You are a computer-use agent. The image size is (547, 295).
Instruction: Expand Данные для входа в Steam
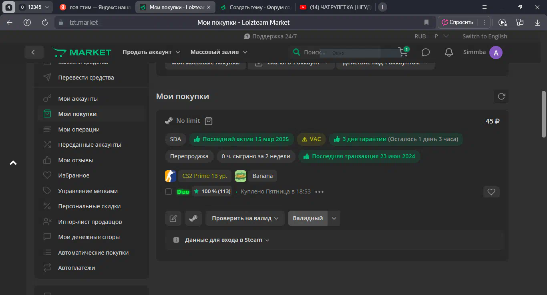[x=227, y=240]
